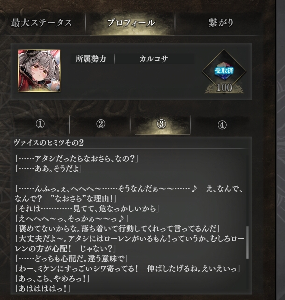This screenshot has height=300, width=285.
Task: Select the プロフィール tab
Action: coord(131,23)
